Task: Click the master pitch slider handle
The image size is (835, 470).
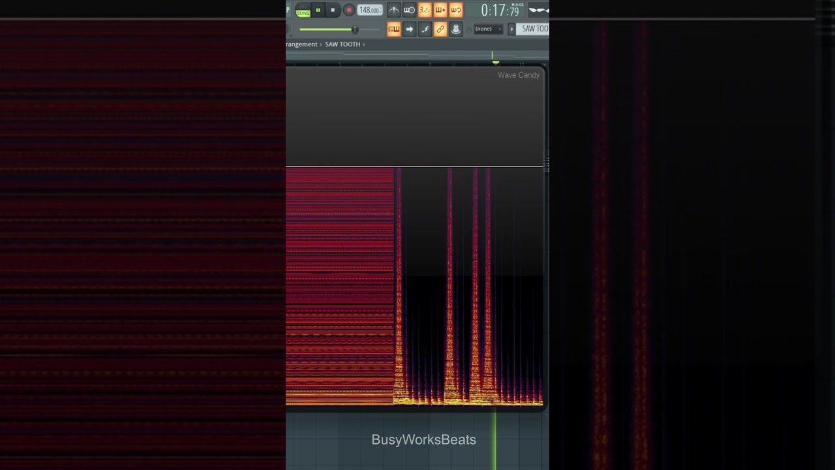Action: tap(355, 29)
